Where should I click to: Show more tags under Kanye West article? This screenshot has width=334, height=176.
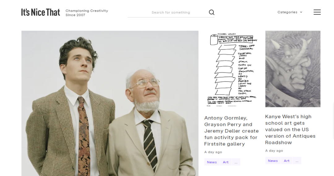click(297, 161)
